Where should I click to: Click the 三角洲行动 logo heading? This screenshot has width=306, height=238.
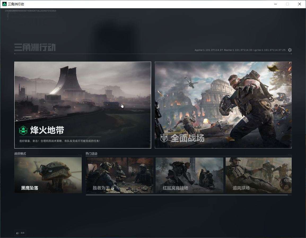click(35, 47)
